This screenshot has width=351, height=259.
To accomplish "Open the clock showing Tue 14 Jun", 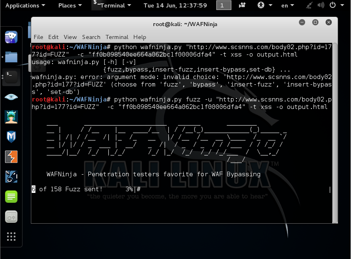I will coord(175,5).
